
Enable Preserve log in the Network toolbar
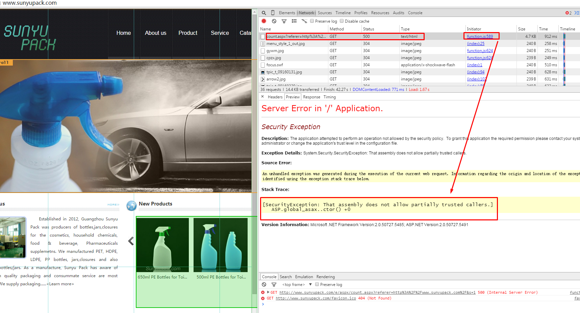tap(312, 21)
